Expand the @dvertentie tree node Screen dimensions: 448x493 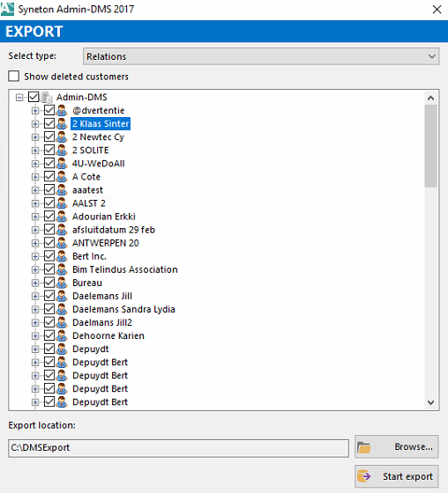[x=35, y=111]
